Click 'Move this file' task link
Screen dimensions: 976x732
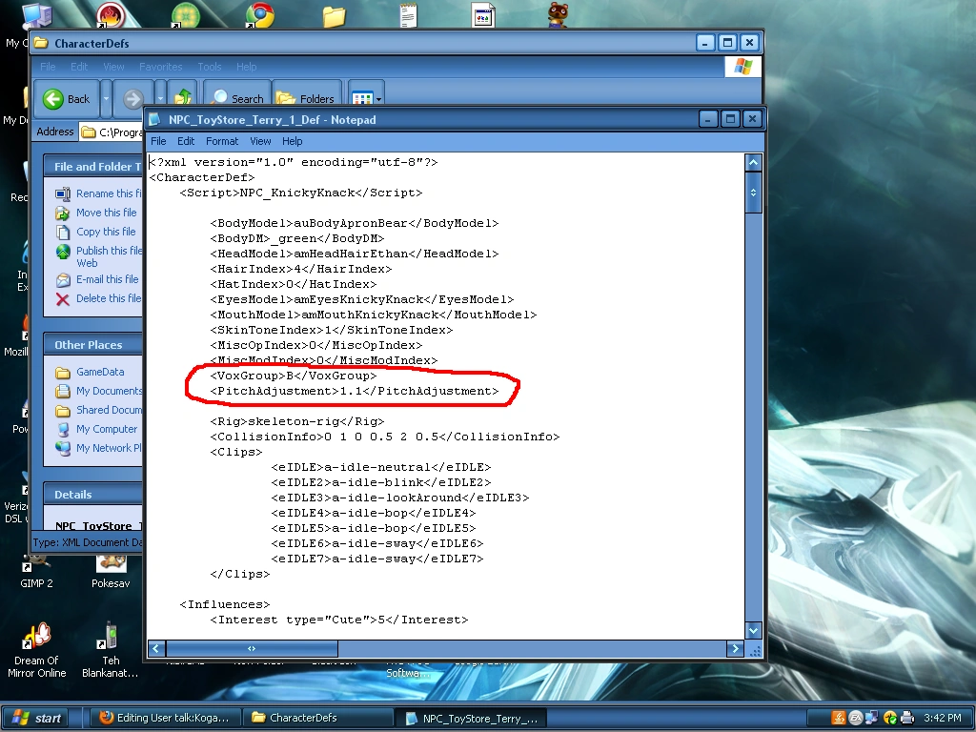pos(106,213)
